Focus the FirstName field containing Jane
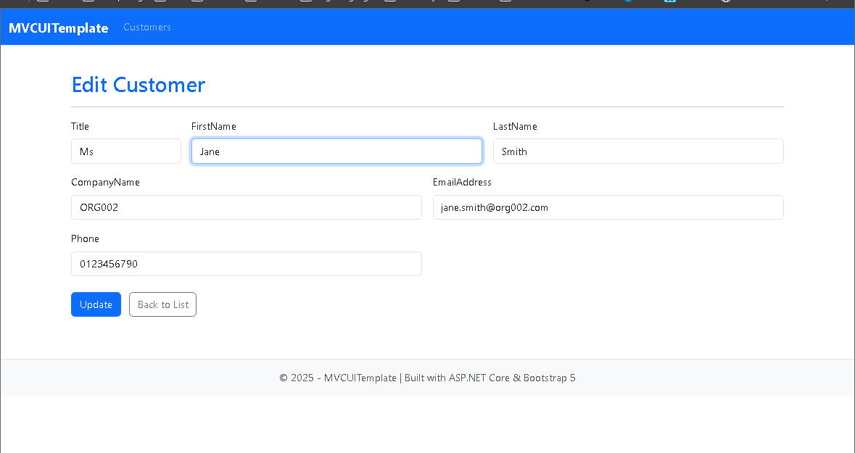The width and height of the screenshot is (855, 453). (x=336, y=151)
